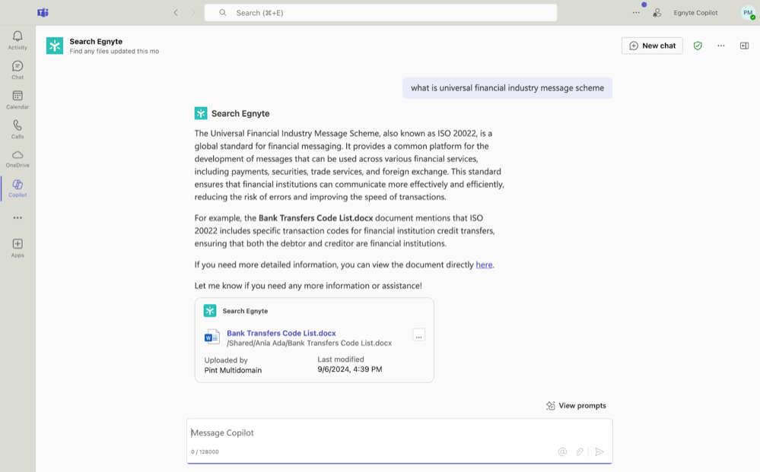The height and width of the screenshot is (472, 760).
Task: Open ellipsis menu on Bank Transfers card
Action: [x=418, y=335]
